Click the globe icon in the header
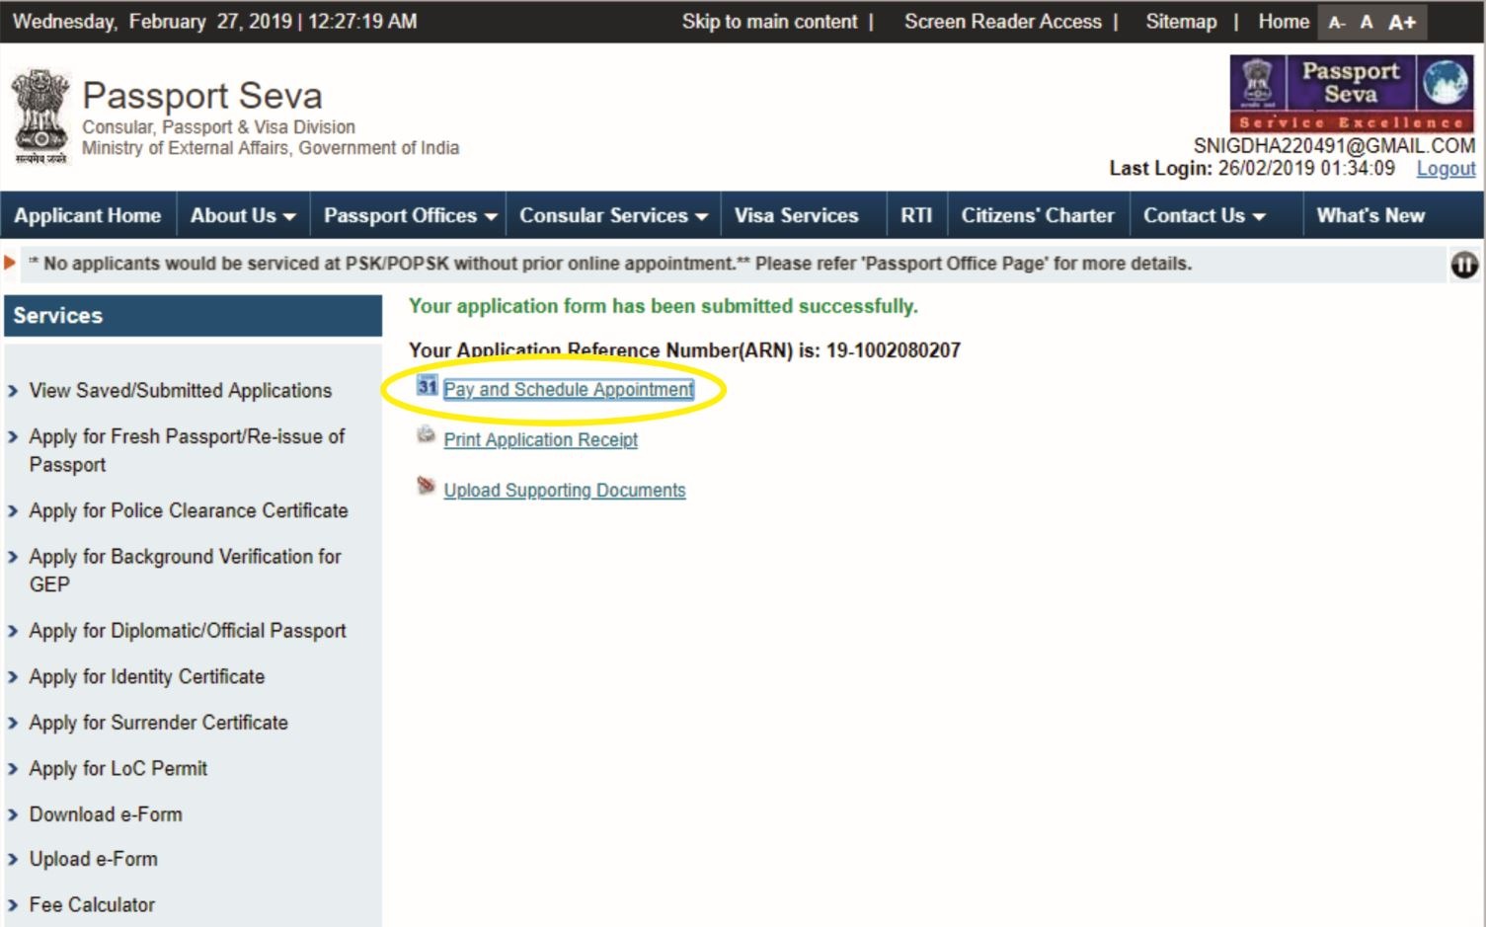Screen dimensions: 1486x927 (x=1444, y=84)
